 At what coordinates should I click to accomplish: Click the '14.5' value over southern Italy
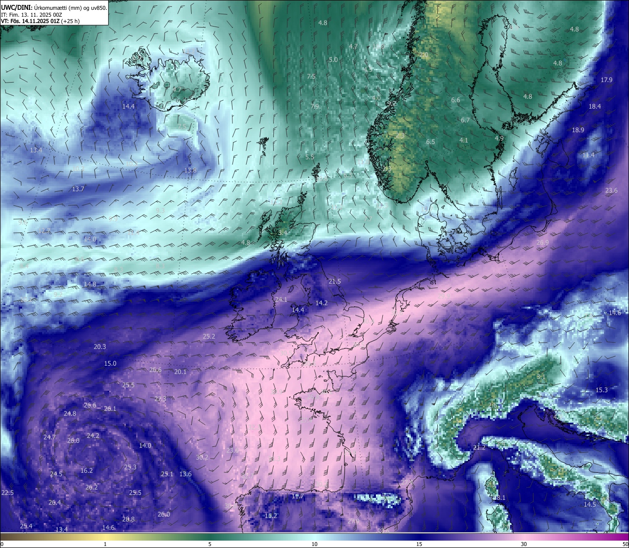tap(590, 505)
